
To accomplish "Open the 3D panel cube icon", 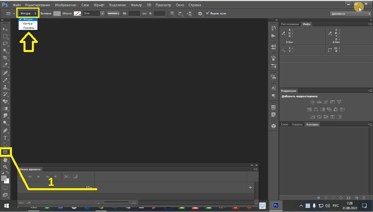I will click(273, 126).
